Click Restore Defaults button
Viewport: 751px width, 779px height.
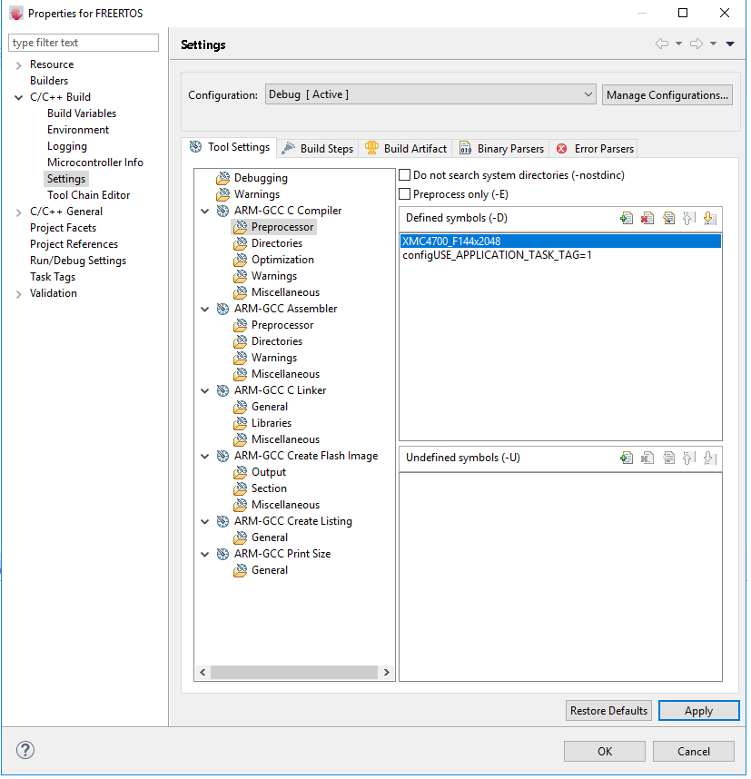[608, 711]
